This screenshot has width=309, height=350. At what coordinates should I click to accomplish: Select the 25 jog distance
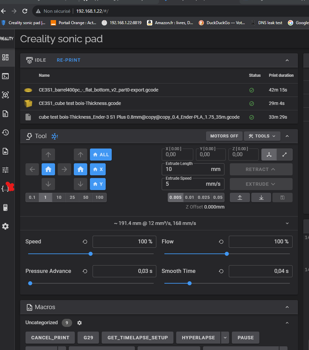point(72,197)
